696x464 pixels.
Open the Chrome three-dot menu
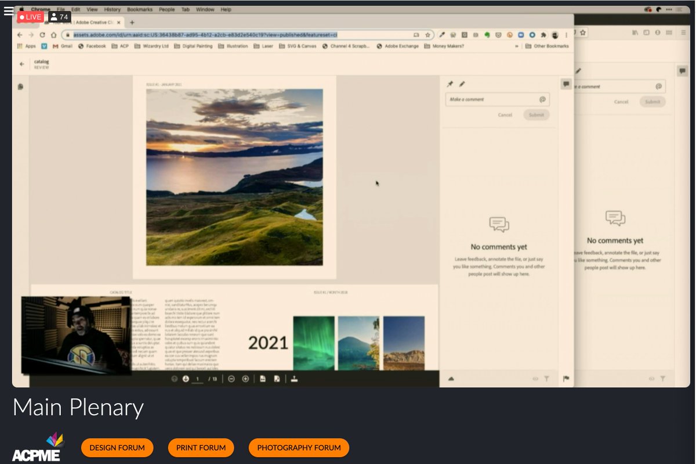tap(566, 35)
